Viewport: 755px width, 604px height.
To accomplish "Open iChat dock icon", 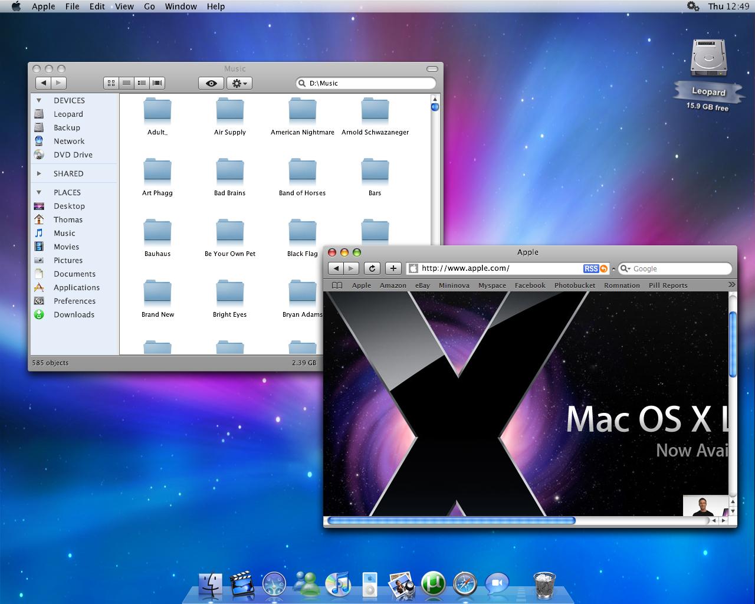I will (497, 585).
